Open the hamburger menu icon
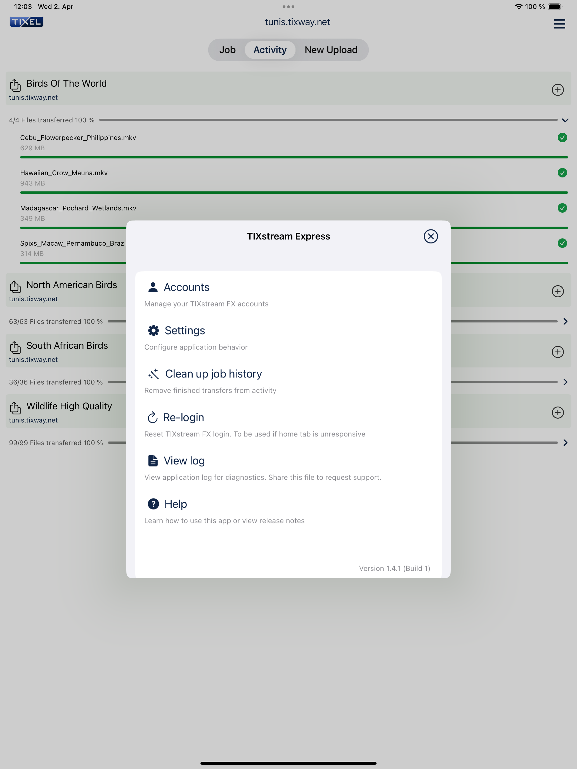 [x=559, y=24]
